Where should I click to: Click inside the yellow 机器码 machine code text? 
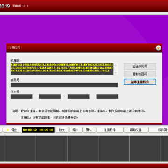(62, 68)
